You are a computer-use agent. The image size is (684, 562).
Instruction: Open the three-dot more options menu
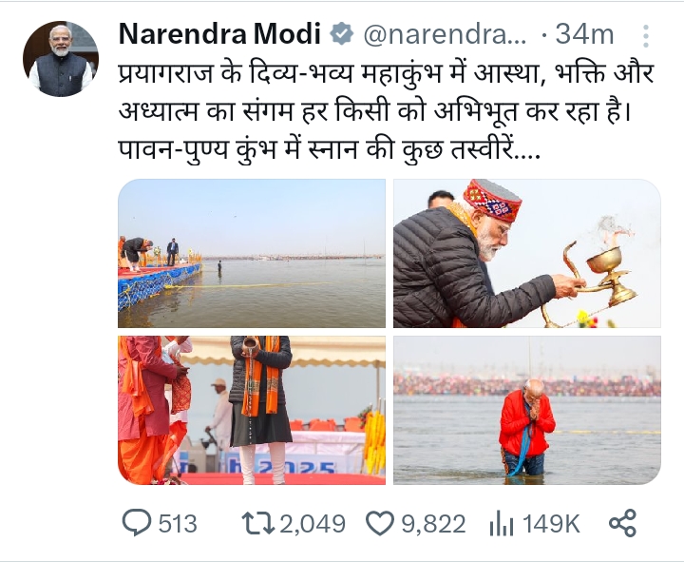[x=646, y=36]
